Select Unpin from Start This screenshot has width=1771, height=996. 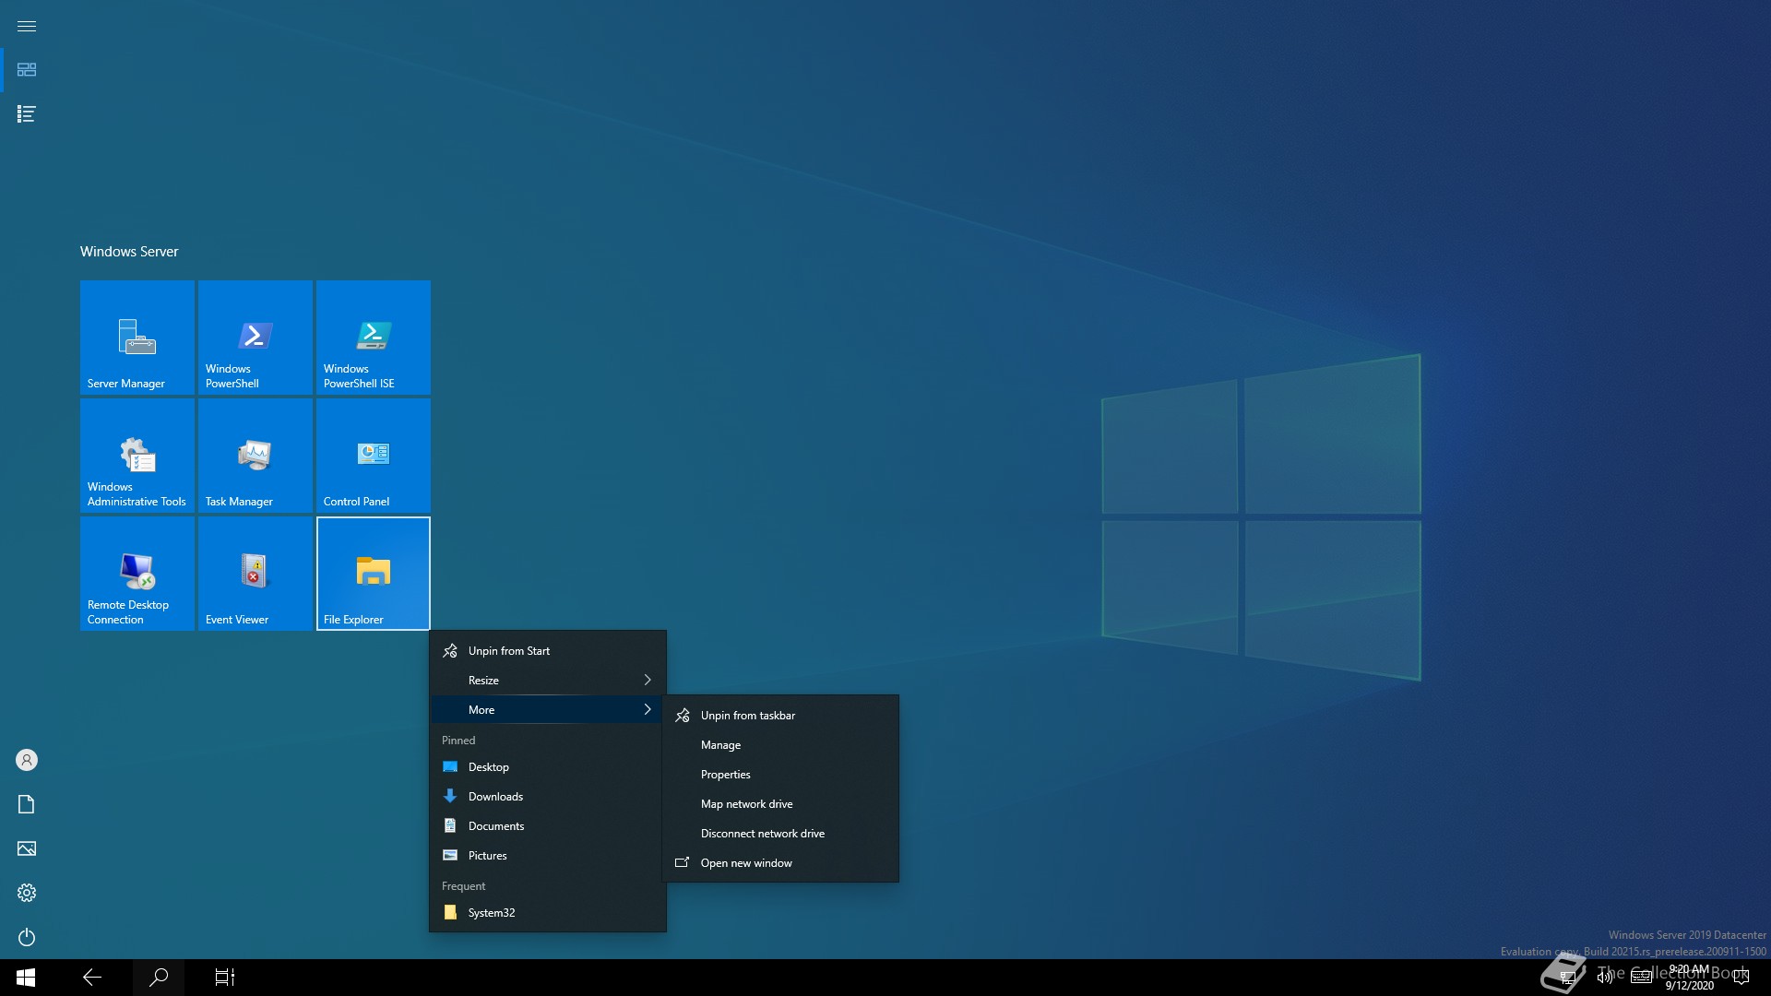pos(548,651)
